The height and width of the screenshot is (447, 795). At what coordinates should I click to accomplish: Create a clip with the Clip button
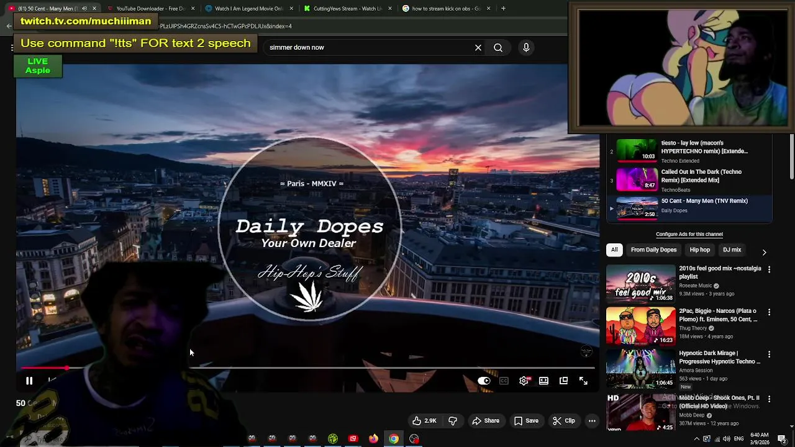coord(564,420)
